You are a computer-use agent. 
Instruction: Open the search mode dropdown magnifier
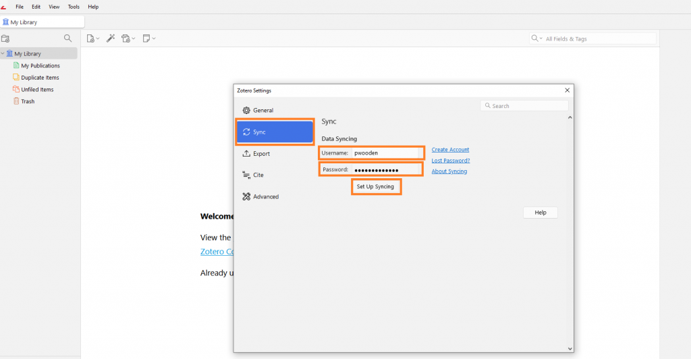point(536,38)
